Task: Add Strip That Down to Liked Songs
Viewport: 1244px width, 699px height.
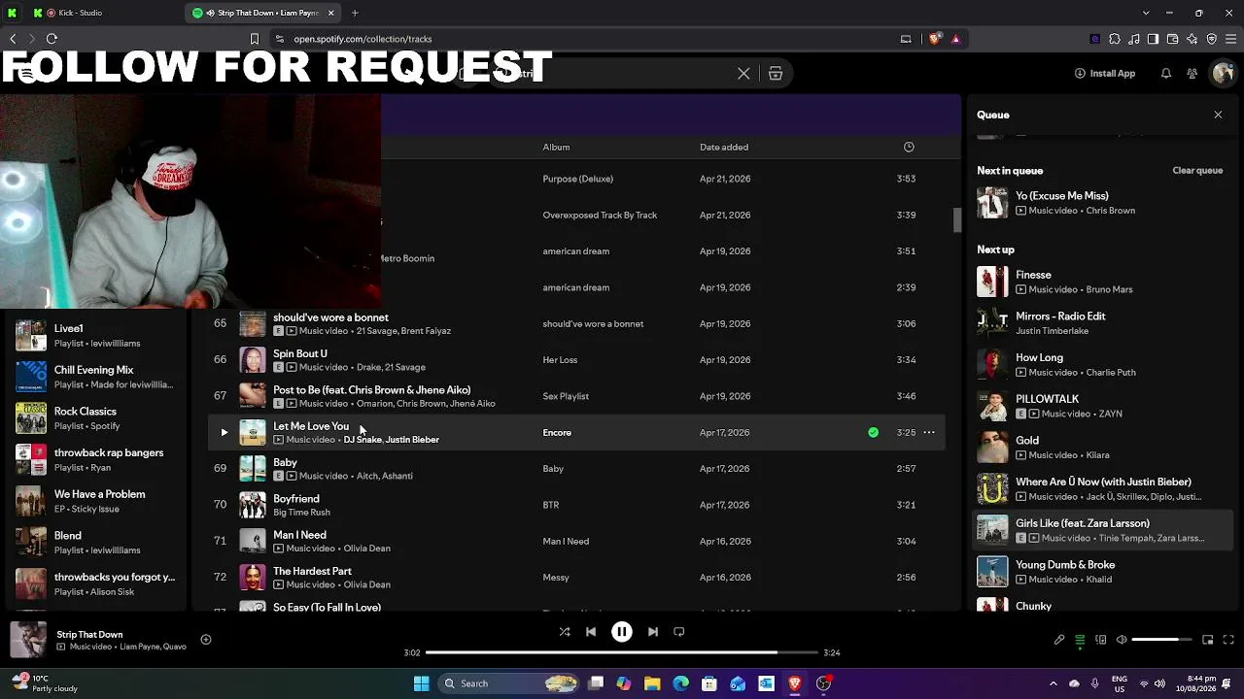Action: (x=206, y=640)
